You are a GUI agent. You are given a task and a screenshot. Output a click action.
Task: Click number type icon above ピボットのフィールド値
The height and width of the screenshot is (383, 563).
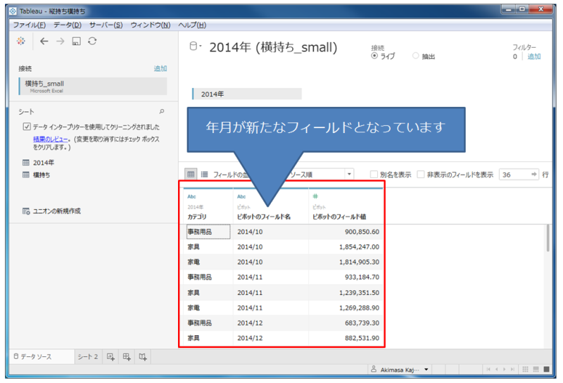click(315, 196)
